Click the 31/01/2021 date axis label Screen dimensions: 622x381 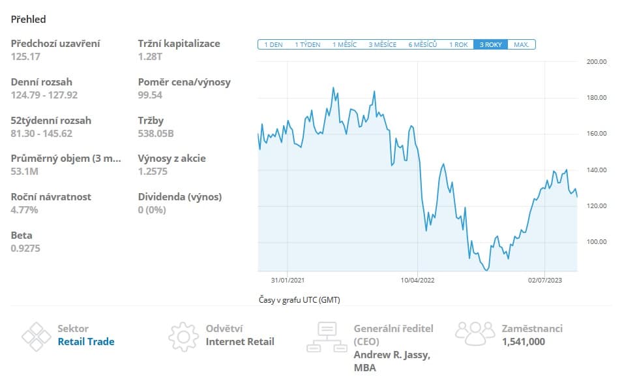pyautogui.click(x=288, y=280)
